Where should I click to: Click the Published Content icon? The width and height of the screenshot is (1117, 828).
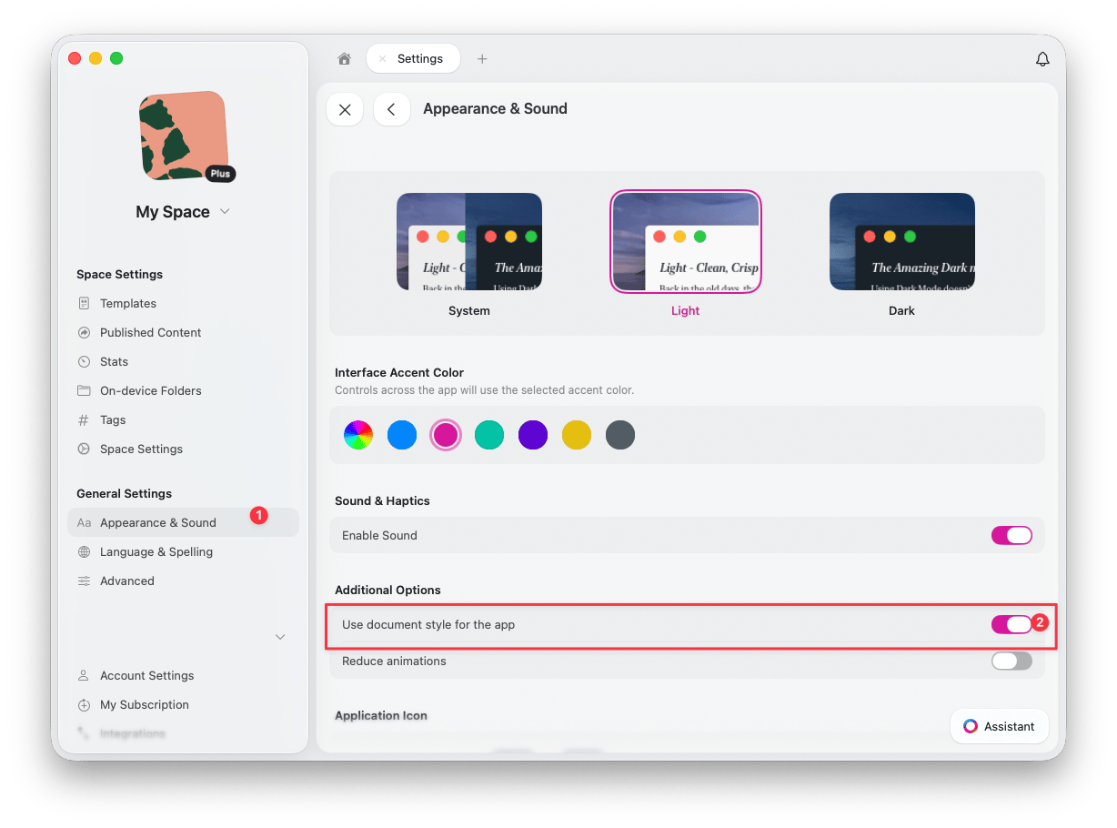coord(84,332)
